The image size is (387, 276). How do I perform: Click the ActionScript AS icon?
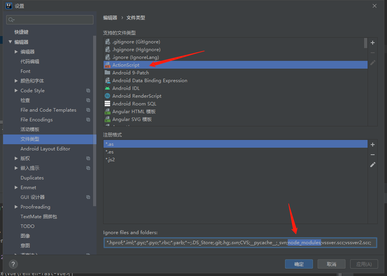[x=107, y=65]
